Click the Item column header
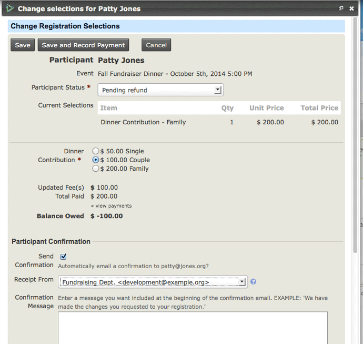The width and height of the screenshot is (363, 344). pos(109,108)
